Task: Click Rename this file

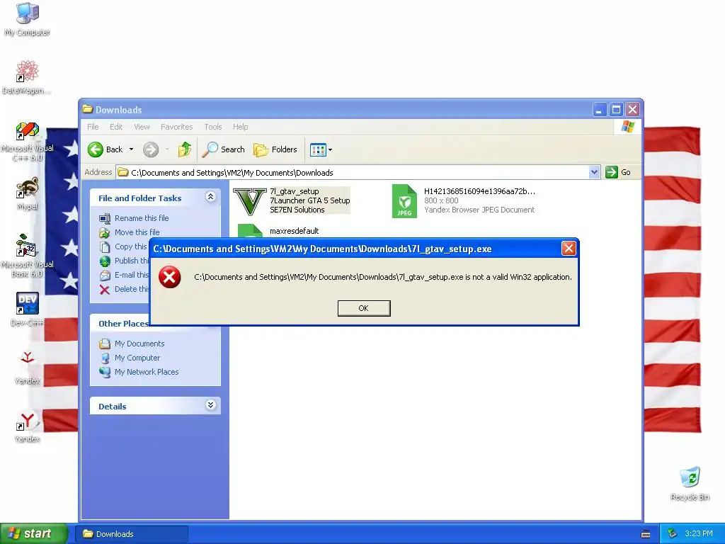Action: pos(142,218)
